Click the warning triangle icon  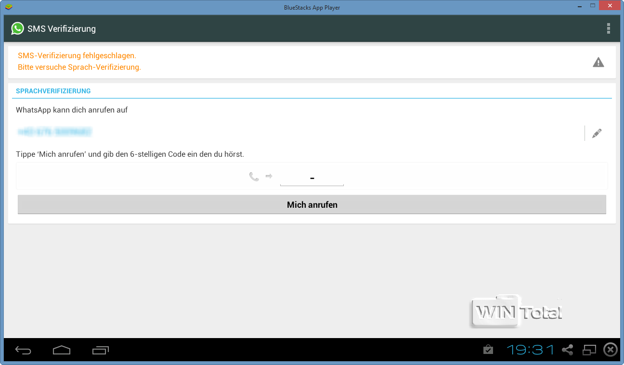click(598, 62)
